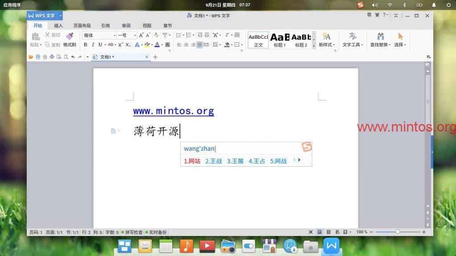
Task: Click the font color A swatch
Action: point(157,44)
